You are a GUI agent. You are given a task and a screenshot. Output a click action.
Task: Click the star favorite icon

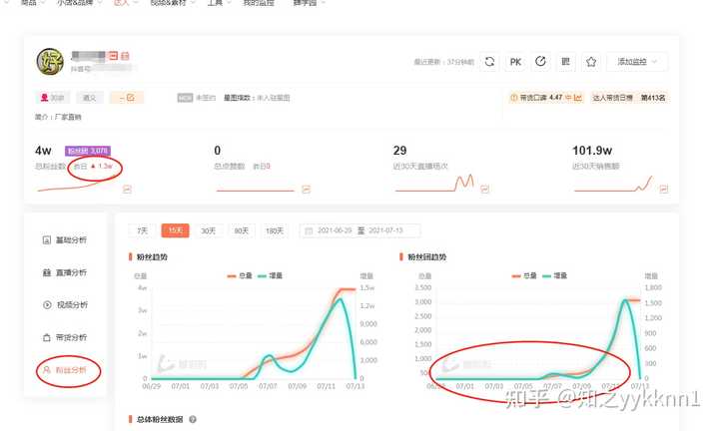point(591,62)
